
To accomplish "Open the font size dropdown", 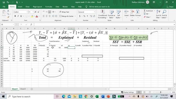I will 33,12.
